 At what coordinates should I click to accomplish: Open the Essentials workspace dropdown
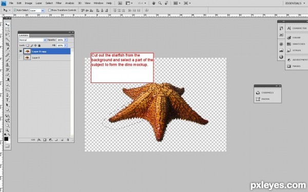pos(295,3)
